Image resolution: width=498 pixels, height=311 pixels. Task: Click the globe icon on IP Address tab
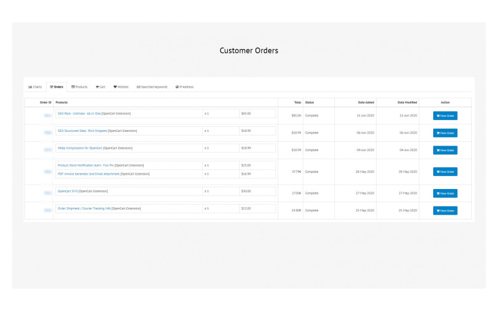click(x=177, y=87)
